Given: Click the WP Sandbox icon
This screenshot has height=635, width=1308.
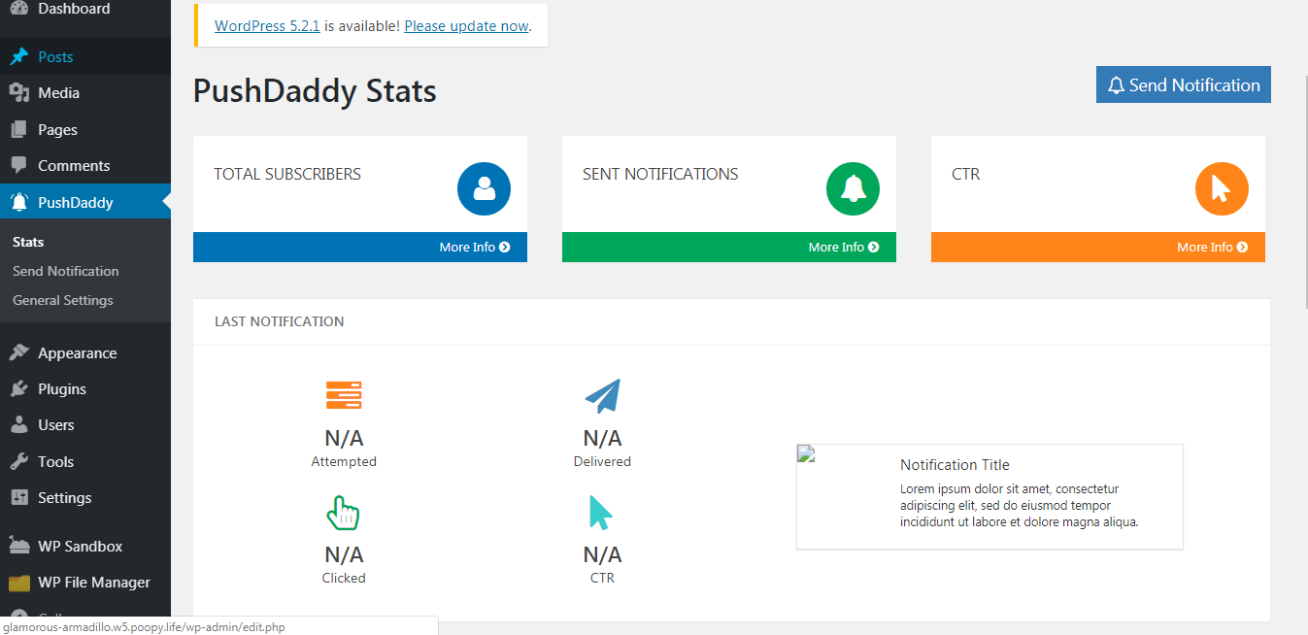Looking at the screenshot, I should pyautogui.click(x=18, y=546).
